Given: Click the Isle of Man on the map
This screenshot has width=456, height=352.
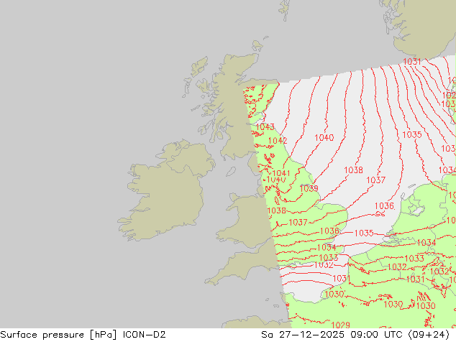Looking at the screenshot, I should coord(231,172).
